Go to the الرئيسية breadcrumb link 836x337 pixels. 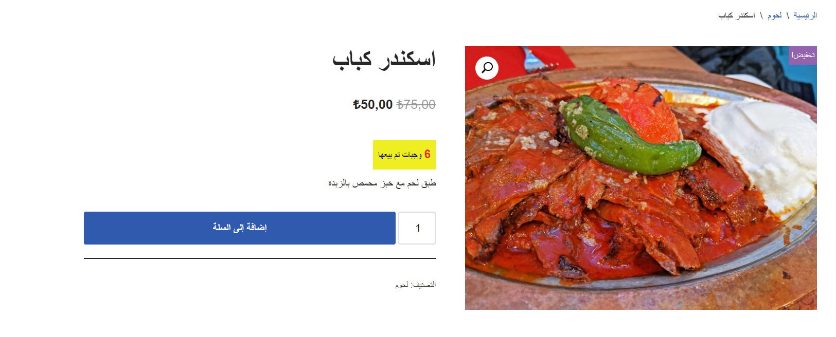coord(805,15)
